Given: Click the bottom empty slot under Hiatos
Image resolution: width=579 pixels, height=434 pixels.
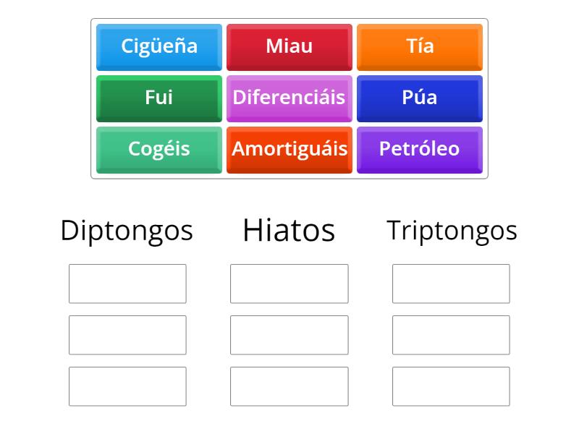Looking at the screenshot, I should 289,386.
